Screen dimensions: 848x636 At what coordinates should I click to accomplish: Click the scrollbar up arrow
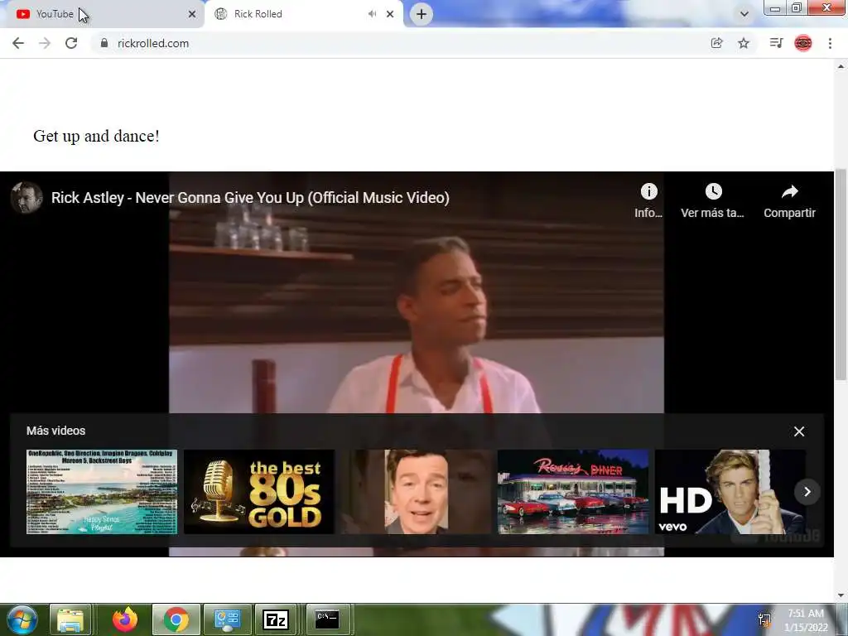pyautogui.click(x=841, y=66)
